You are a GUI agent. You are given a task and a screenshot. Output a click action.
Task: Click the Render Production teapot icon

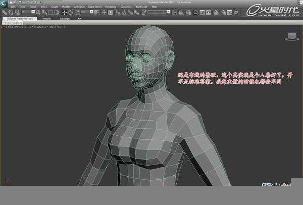click(x=236, y=13)
